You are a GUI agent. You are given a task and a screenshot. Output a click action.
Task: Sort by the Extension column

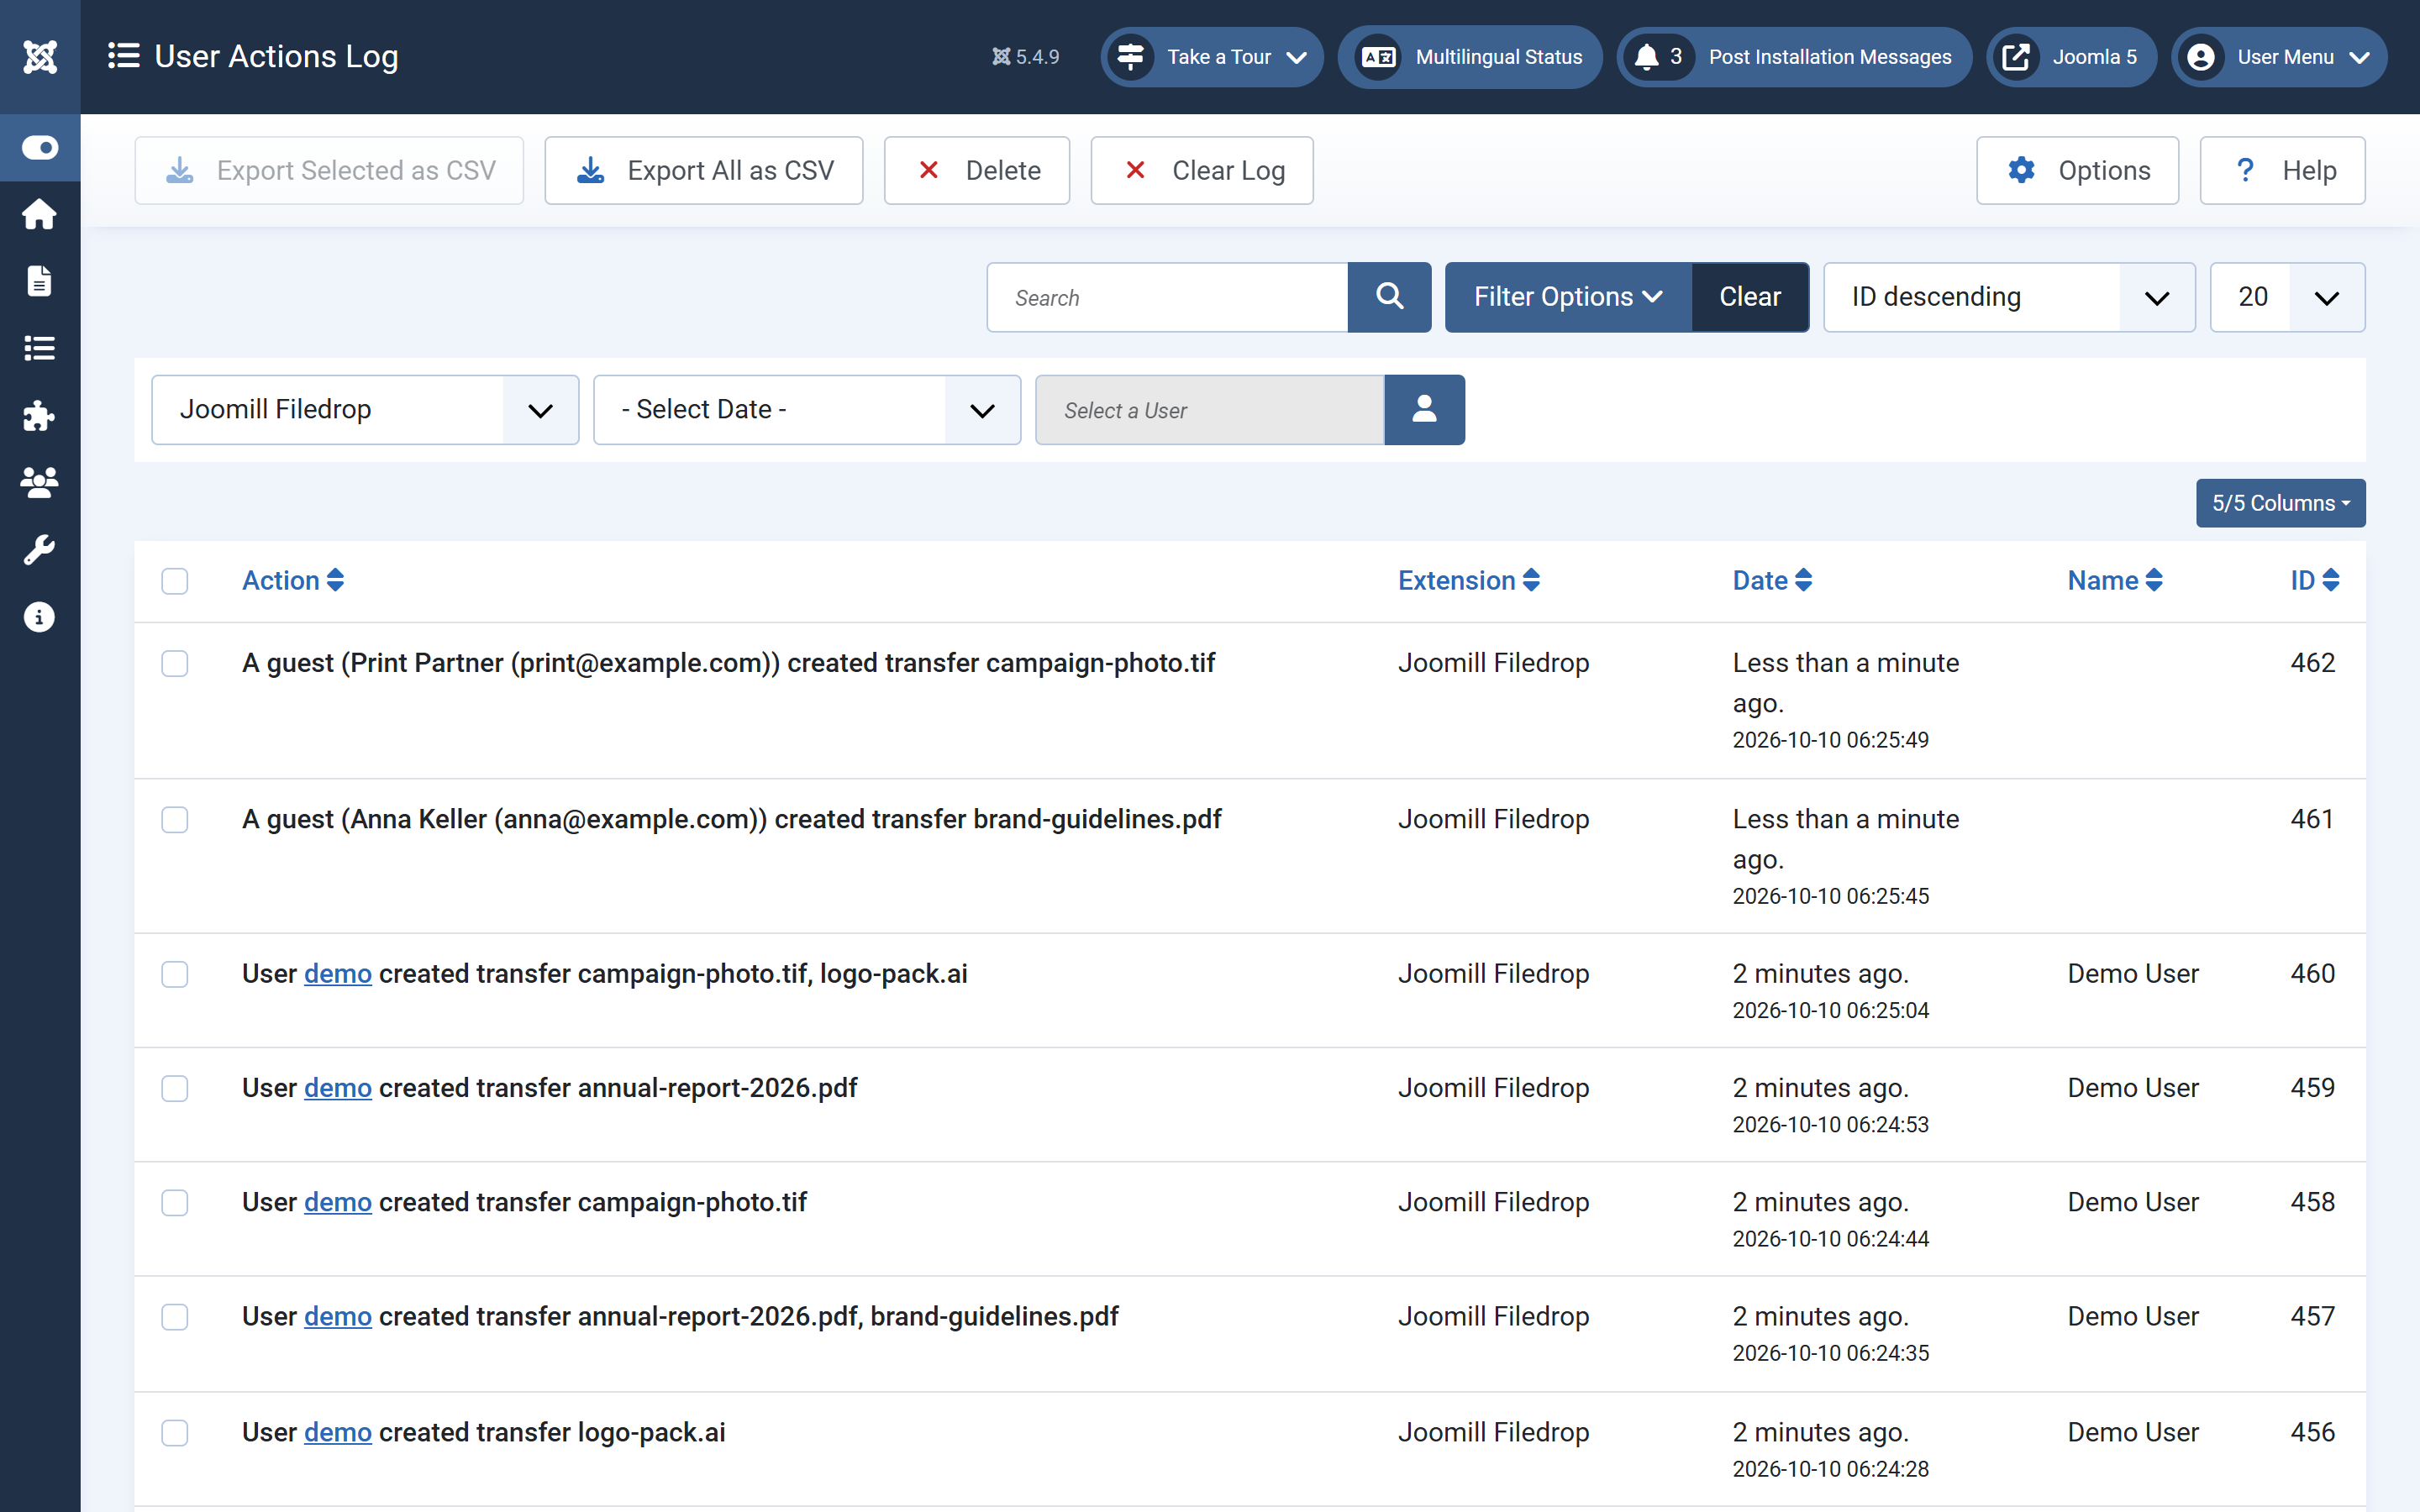[1468, 580]
